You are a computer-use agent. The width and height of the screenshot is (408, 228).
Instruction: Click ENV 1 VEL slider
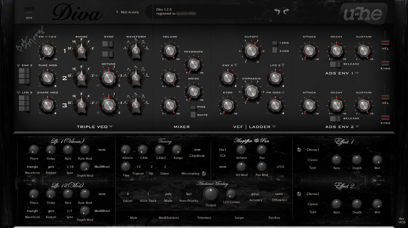(385, 43)
